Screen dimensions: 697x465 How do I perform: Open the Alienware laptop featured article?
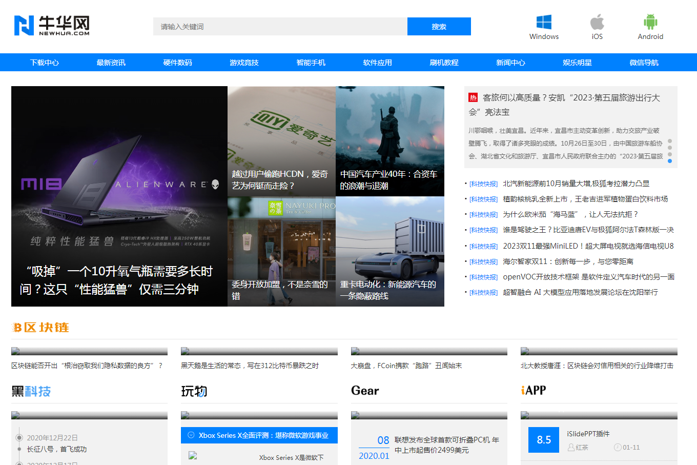click(119, 196)
